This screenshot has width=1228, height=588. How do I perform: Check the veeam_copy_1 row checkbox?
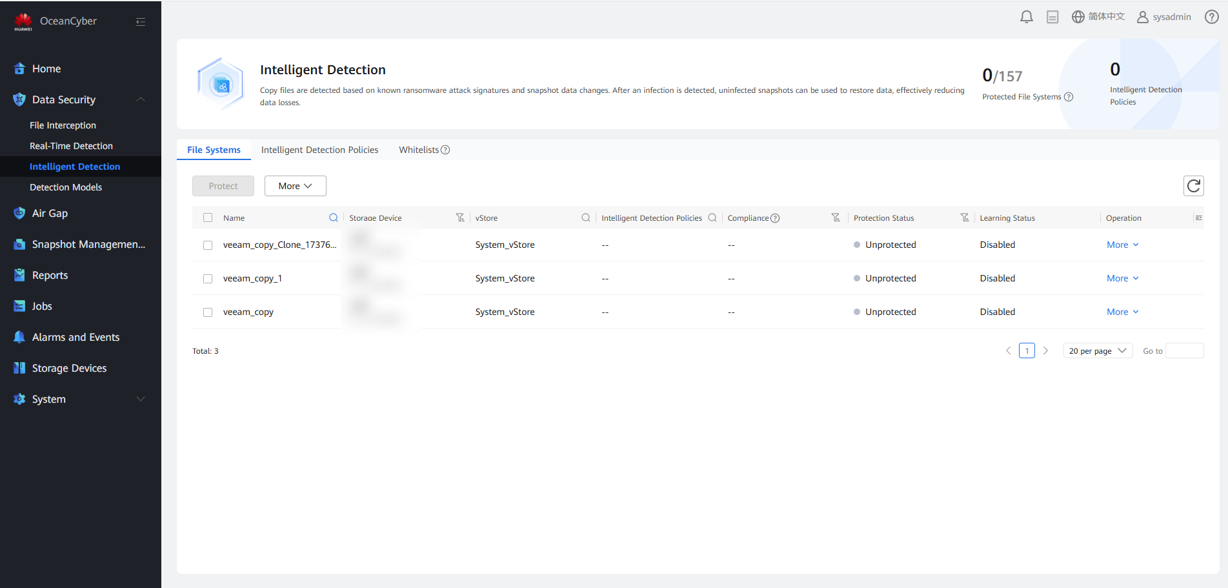click(x=208, y=279)
